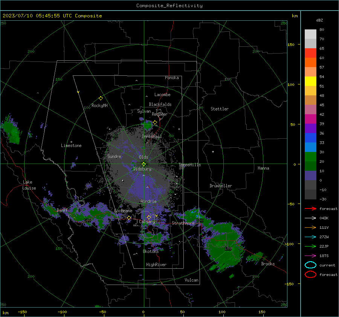Click the Lake Louise label
339x317 pixels.
click(x=29, y=185)
